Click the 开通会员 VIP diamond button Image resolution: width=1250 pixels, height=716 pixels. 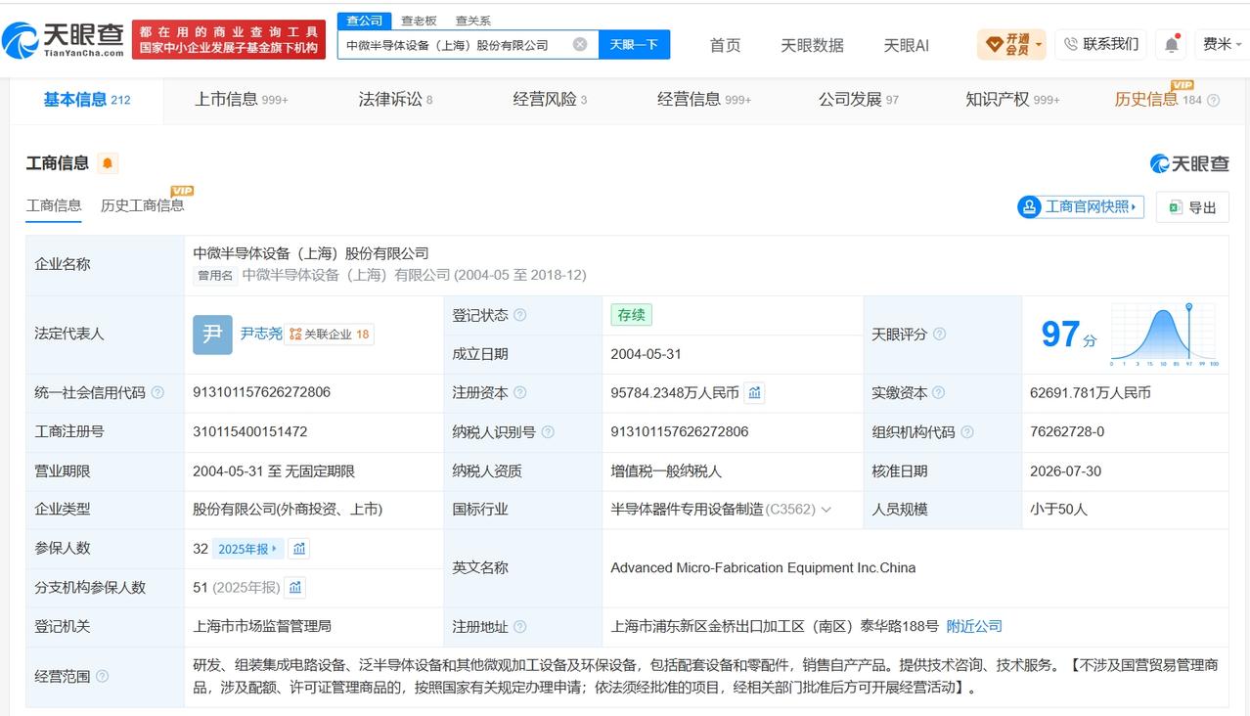coord(1011,44)
